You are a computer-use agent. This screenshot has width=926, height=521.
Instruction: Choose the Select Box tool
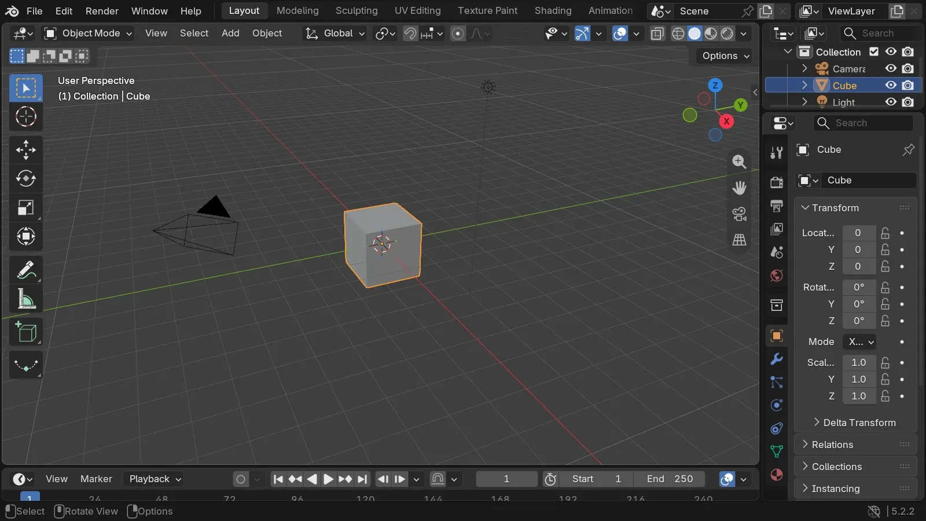(25, 88)
